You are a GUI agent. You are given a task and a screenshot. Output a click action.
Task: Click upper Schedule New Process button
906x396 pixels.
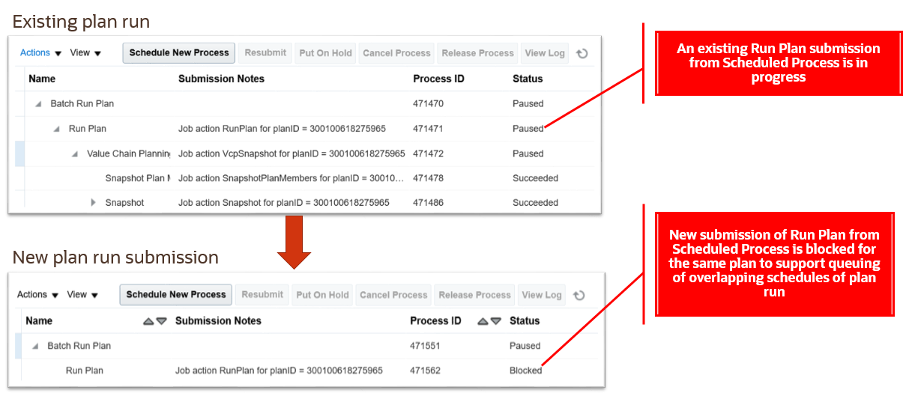(x=179, y=53)
